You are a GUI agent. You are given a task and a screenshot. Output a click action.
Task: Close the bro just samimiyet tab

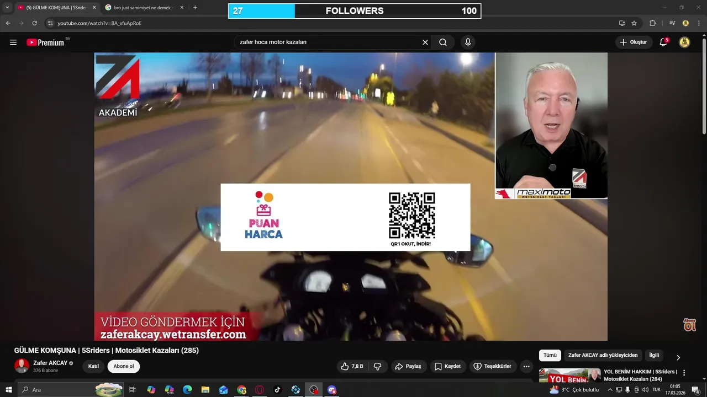(x=182, y=8)
